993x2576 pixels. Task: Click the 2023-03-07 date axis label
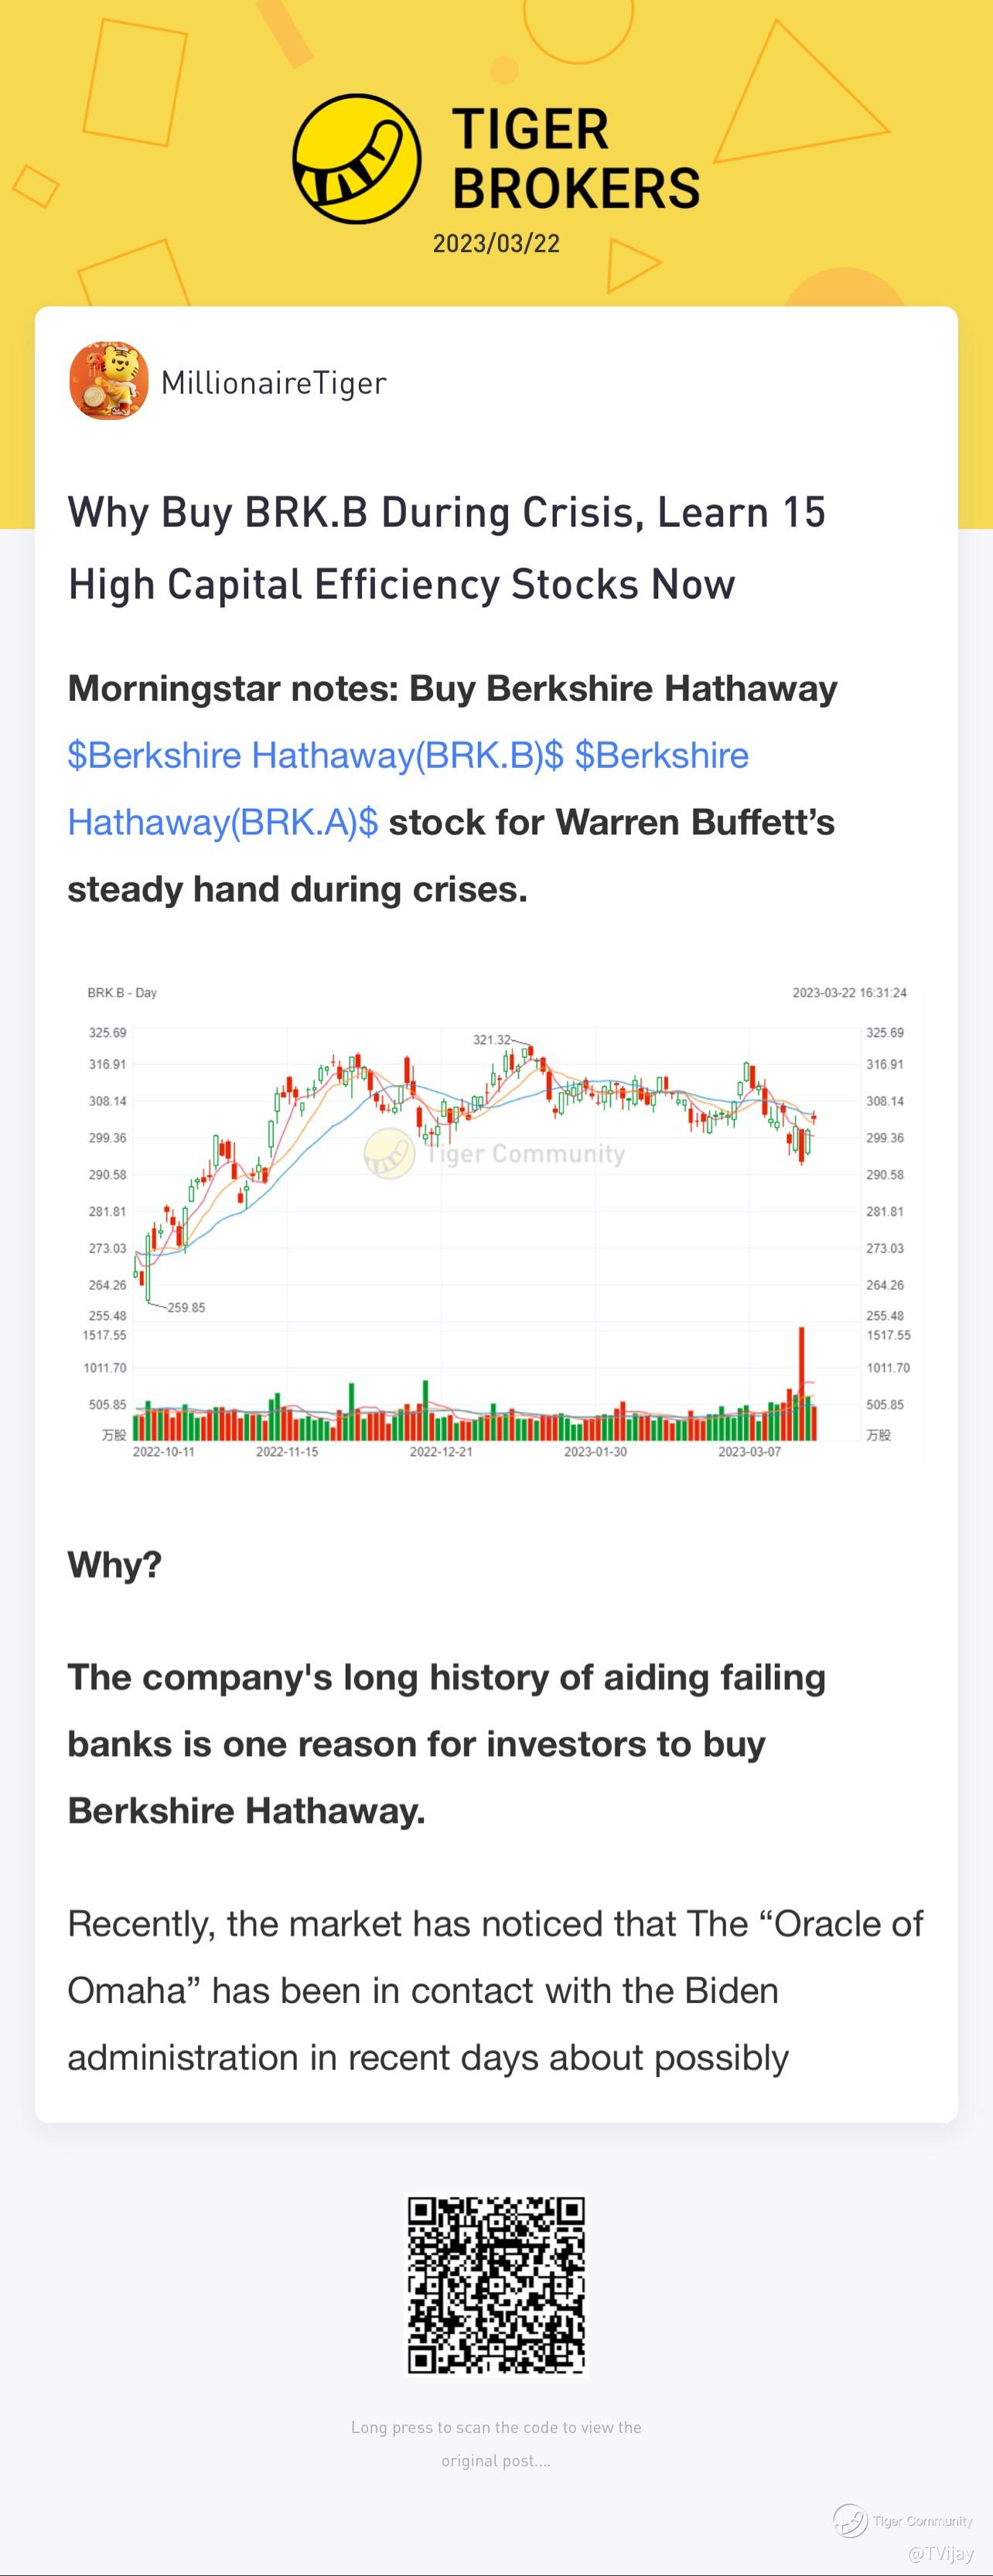point(749,1451)
